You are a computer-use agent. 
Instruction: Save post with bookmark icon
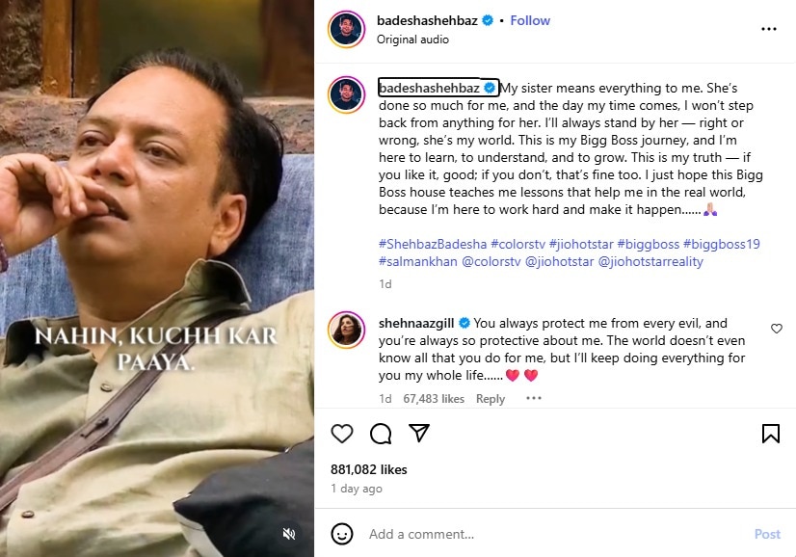[x=770, y=434]
